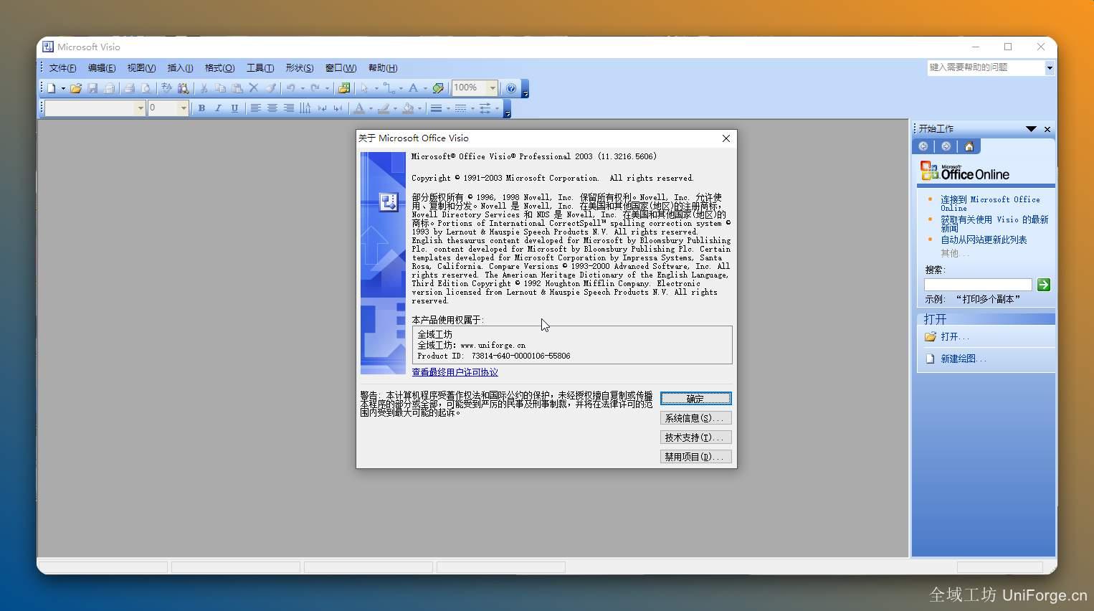Click the Undo arrow icon
Screen dimensions: 1094x611
point(290,88)
